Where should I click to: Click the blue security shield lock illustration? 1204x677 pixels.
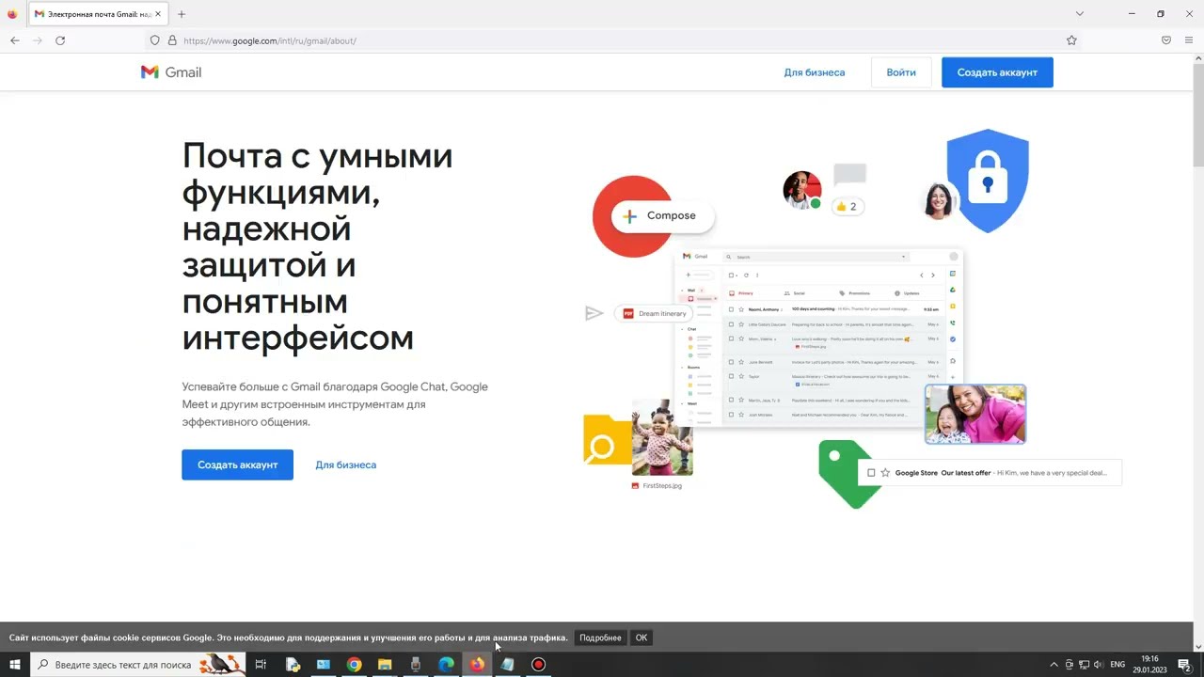click(987, 181)
